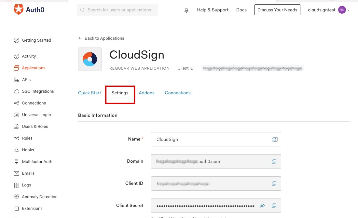The height and width of the screenshot is (218, 358).
Task: Click the Multifactor Auth phone icon
Action: (x=17, y=162)
